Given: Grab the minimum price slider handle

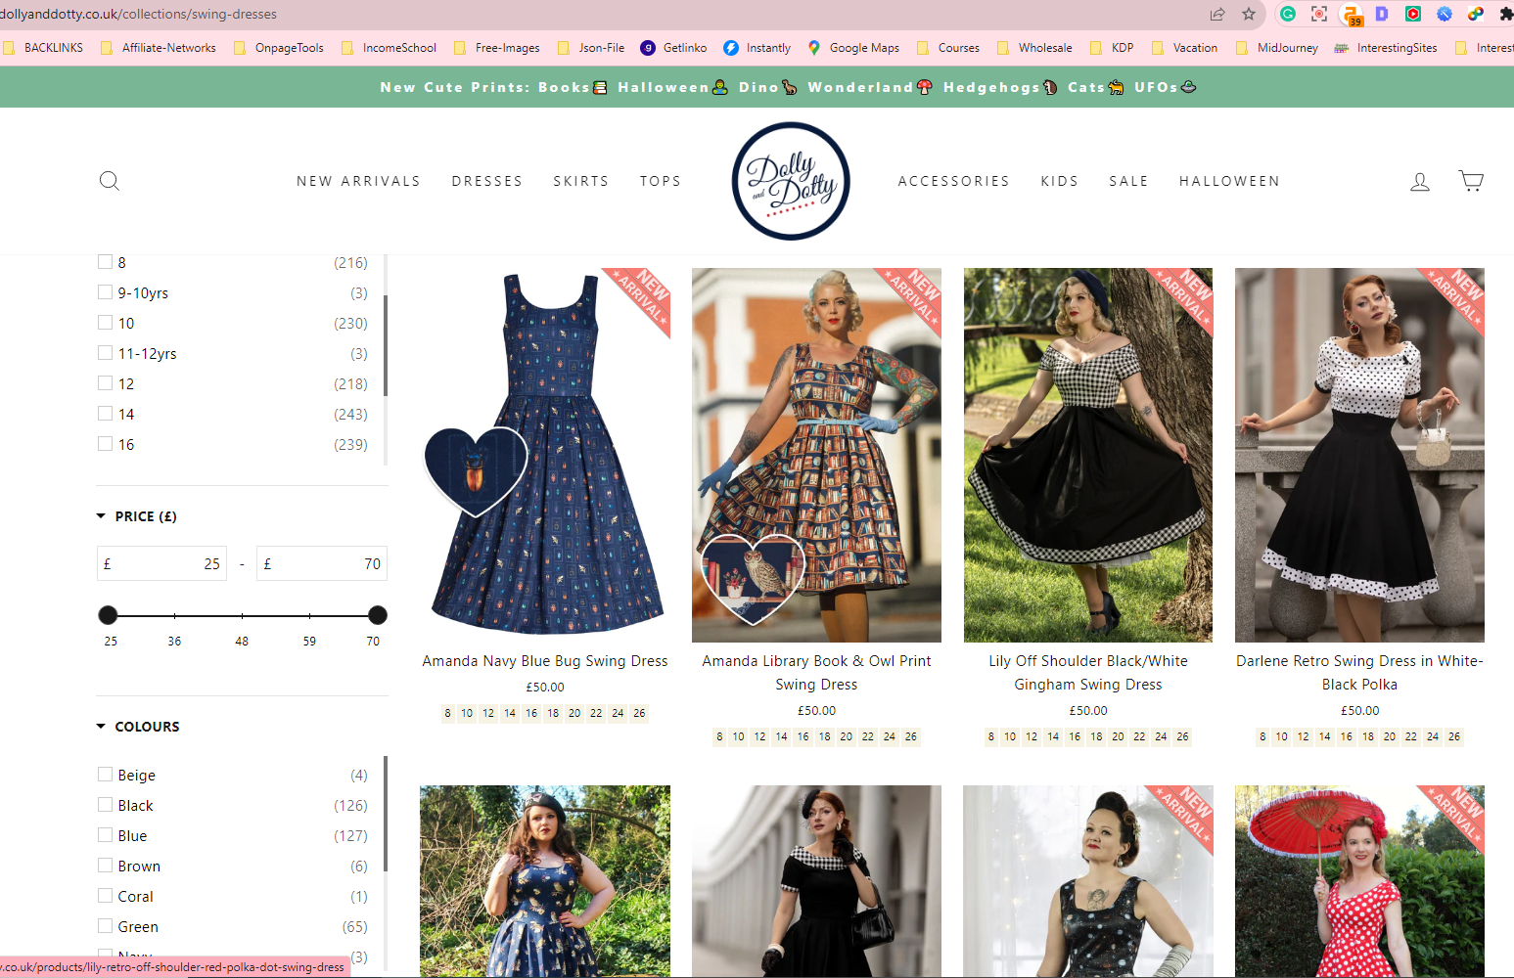Looking at the screenshot, I should (109, 615).
